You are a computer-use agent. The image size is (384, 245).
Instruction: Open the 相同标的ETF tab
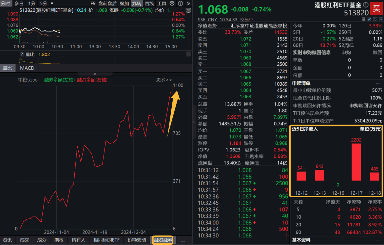tap(106, 240)
